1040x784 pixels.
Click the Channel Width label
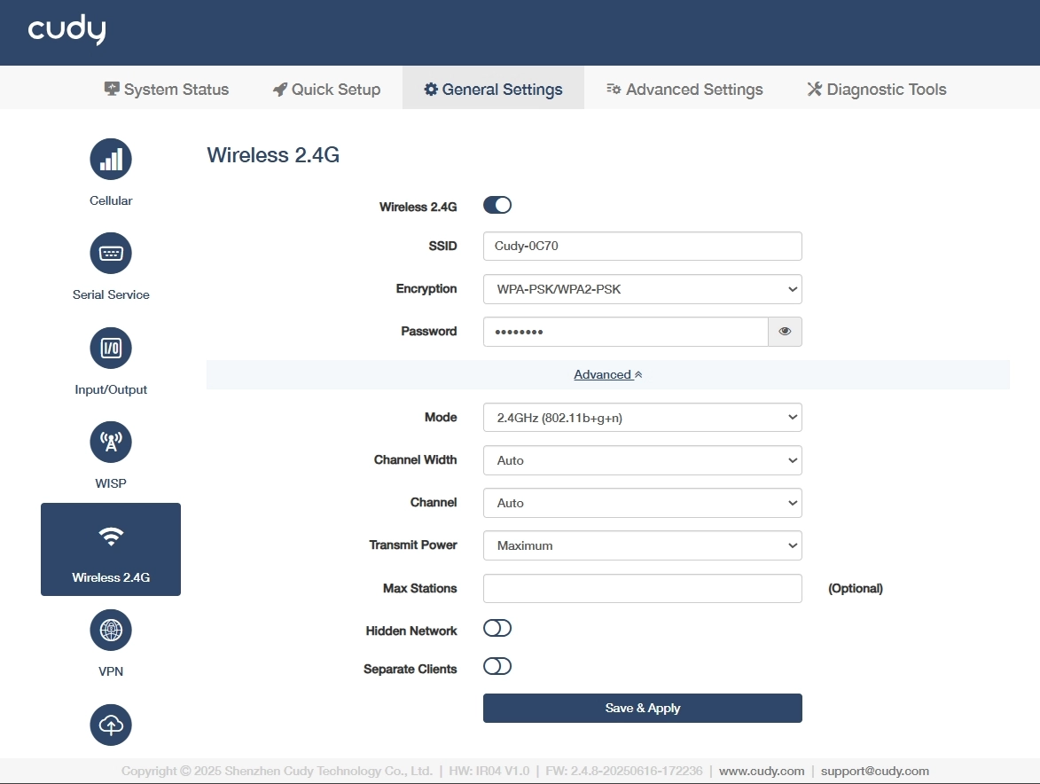(x=415, y=459)
